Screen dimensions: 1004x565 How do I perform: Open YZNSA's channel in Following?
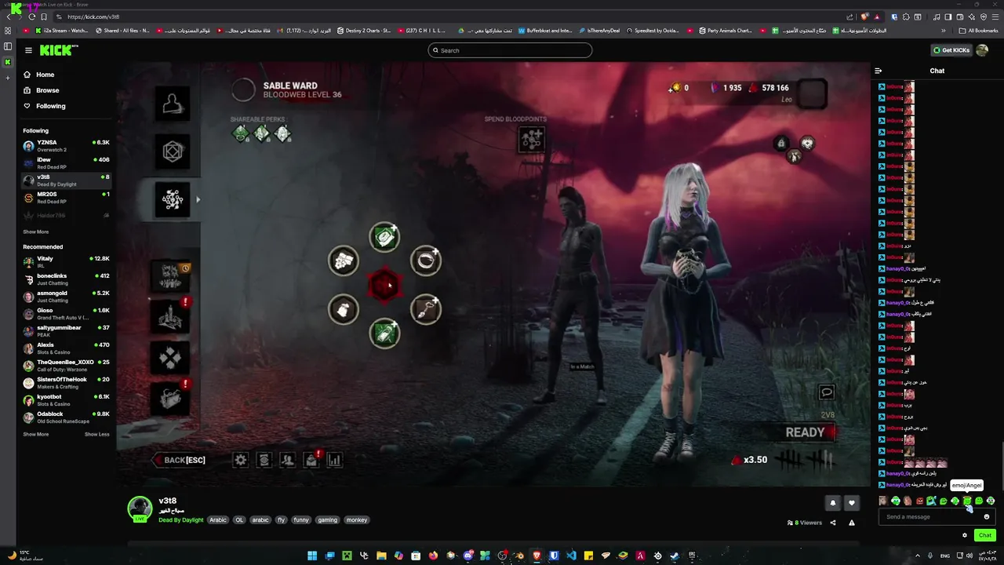tap(66, 146)
